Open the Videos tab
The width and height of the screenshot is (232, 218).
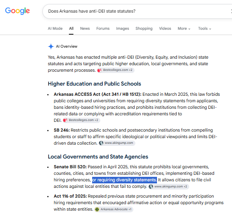tap(165, 29)
